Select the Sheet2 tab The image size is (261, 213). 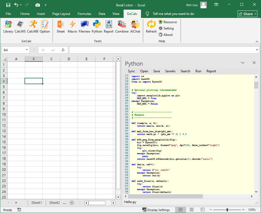coord(55,203)
